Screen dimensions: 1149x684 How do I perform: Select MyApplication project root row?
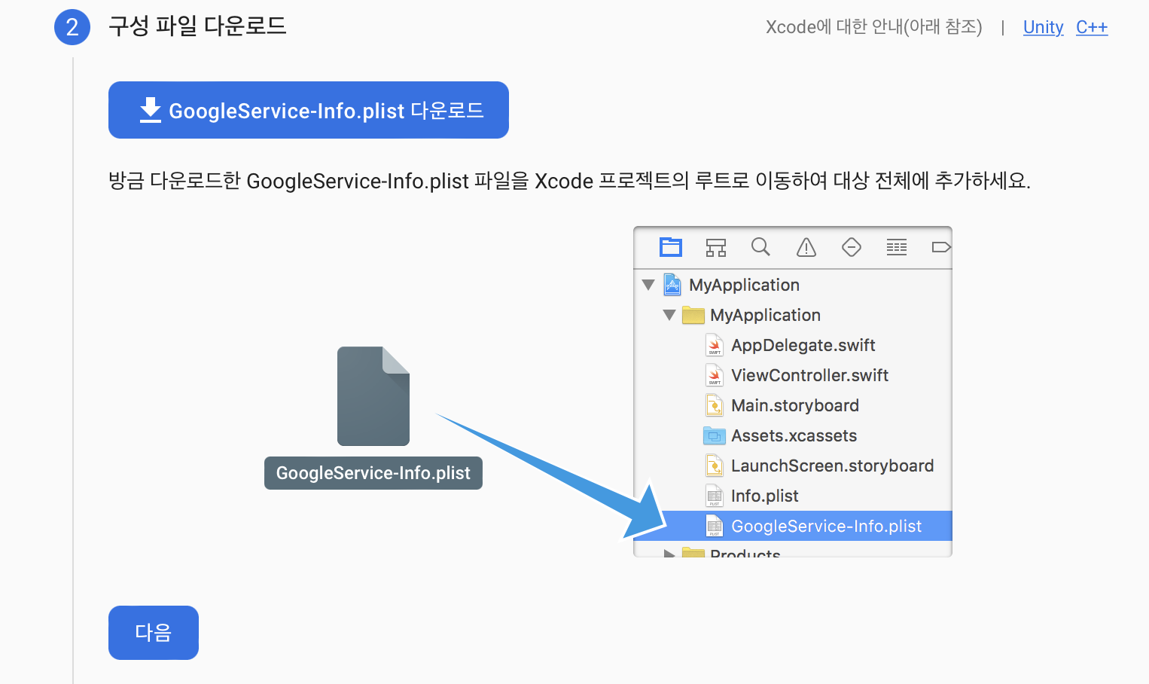[794, 285]
